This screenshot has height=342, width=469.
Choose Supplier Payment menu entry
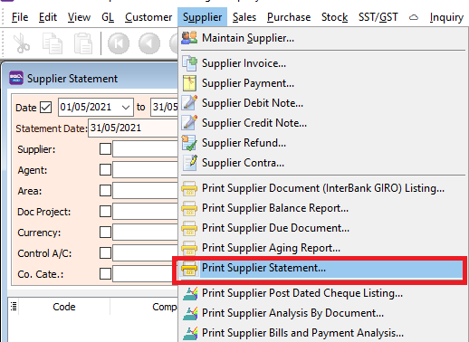pos(322,83)
